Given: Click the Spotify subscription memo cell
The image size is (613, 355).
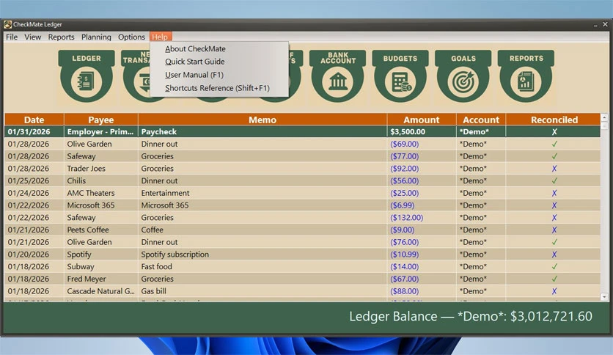Looking at the screenshot, I should (x=263, y=254).
